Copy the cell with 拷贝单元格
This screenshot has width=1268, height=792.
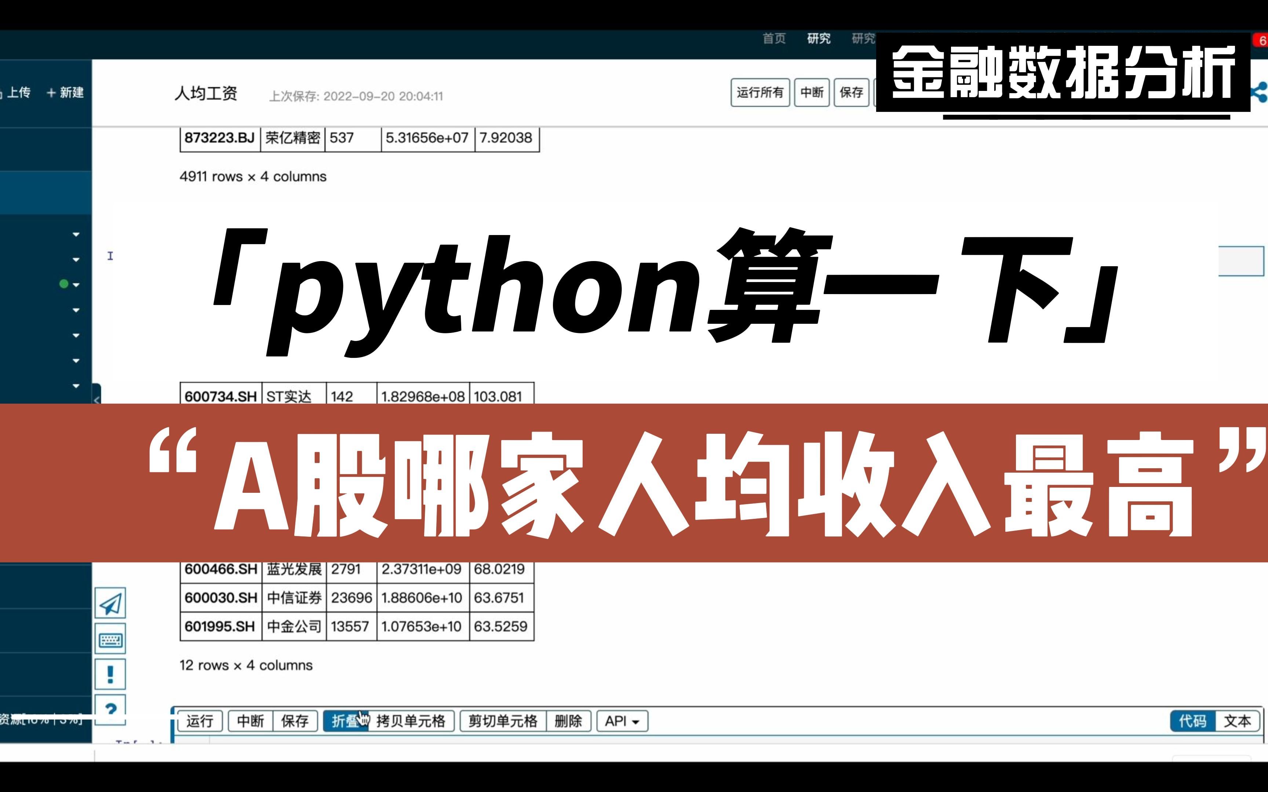click(411, 721)
